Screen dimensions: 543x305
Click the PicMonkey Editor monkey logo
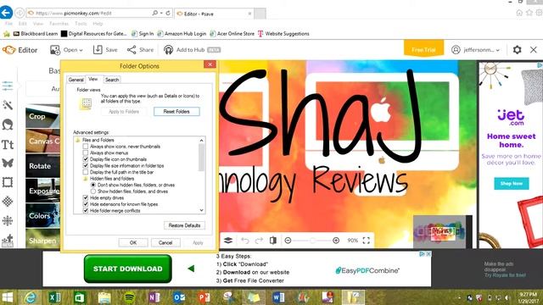pos(8,50)
